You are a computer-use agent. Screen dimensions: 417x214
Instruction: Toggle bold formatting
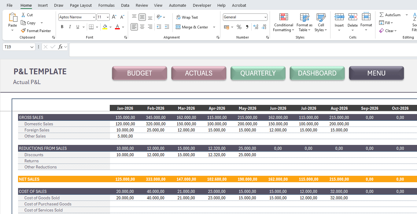click(62, 27)
